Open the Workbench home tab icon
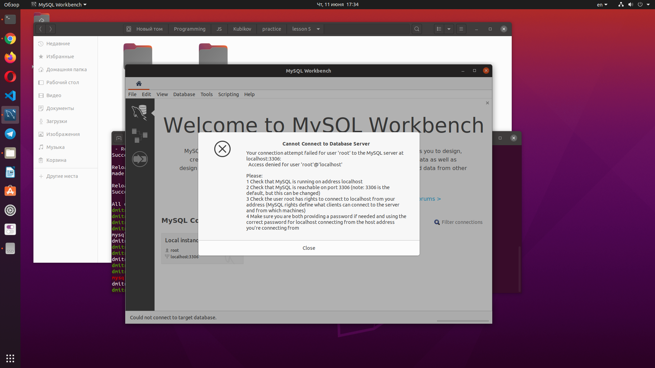This screenshot has height=368, width=655. point(139,83)
